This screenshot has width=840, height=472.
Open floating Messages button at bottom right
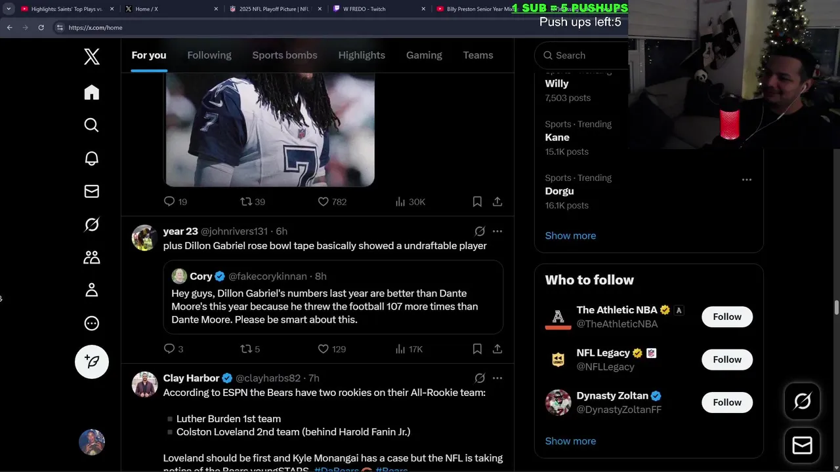point(802,445)
